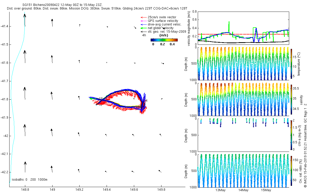Click the '149.4' longitude tick label
This screenshot has height=193, width=309.
tap(107, 189)
